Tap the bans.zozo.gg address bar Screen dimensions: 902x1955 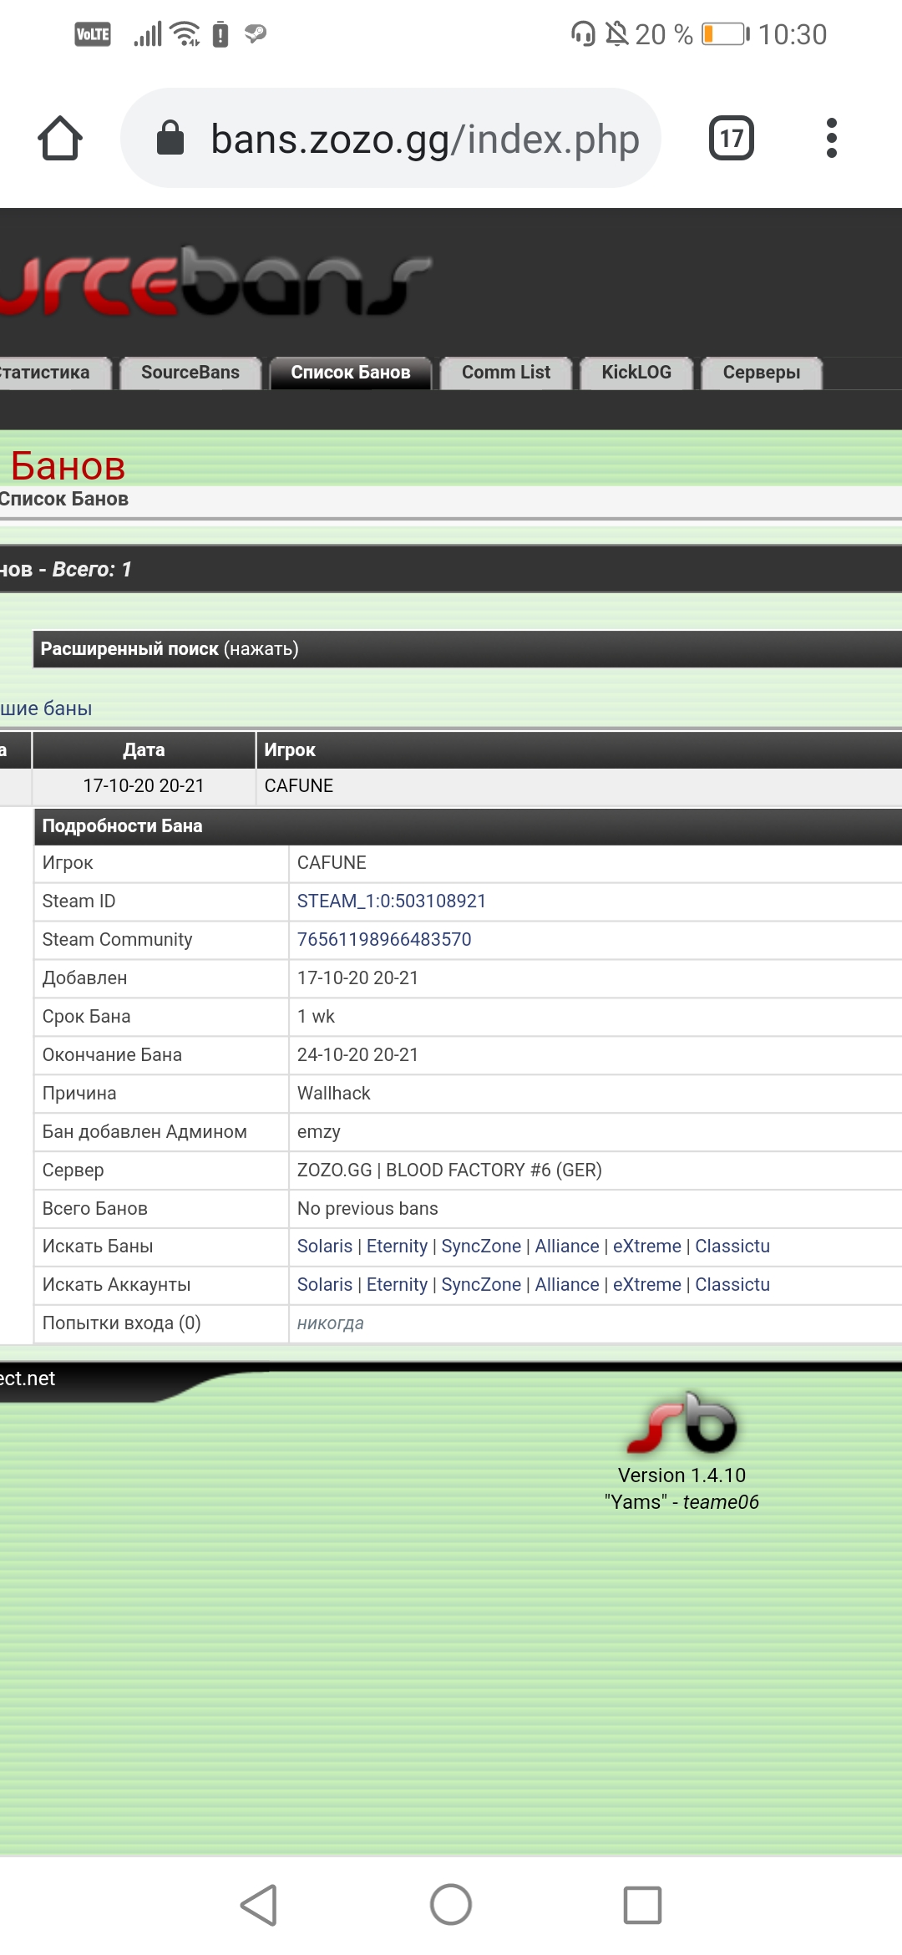pyautogui.click(x=391, y=138)
